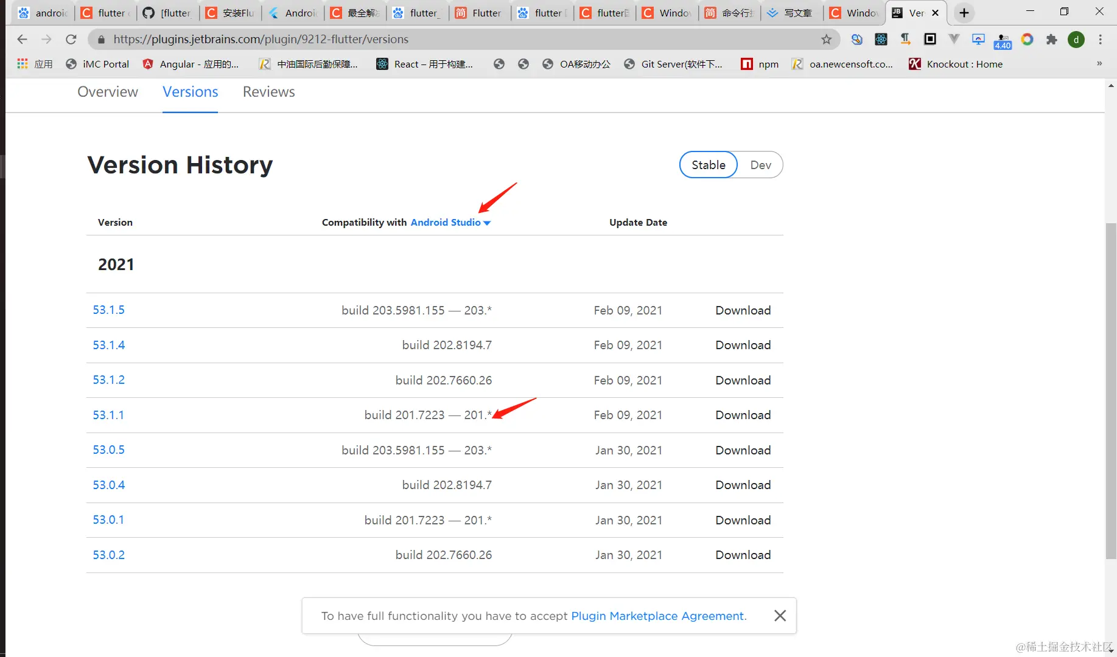Switch to the GitHub flutter browser tab
Image resolution: width=1117 pixels, height=657 pixels.
[x=168, y=13]
